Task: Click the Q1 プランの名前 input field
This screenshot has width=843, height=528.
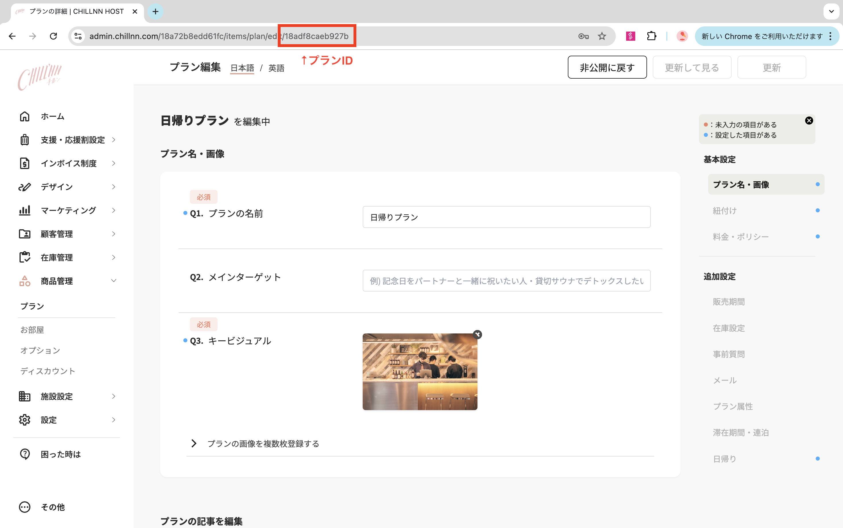Action: [506, 216]
